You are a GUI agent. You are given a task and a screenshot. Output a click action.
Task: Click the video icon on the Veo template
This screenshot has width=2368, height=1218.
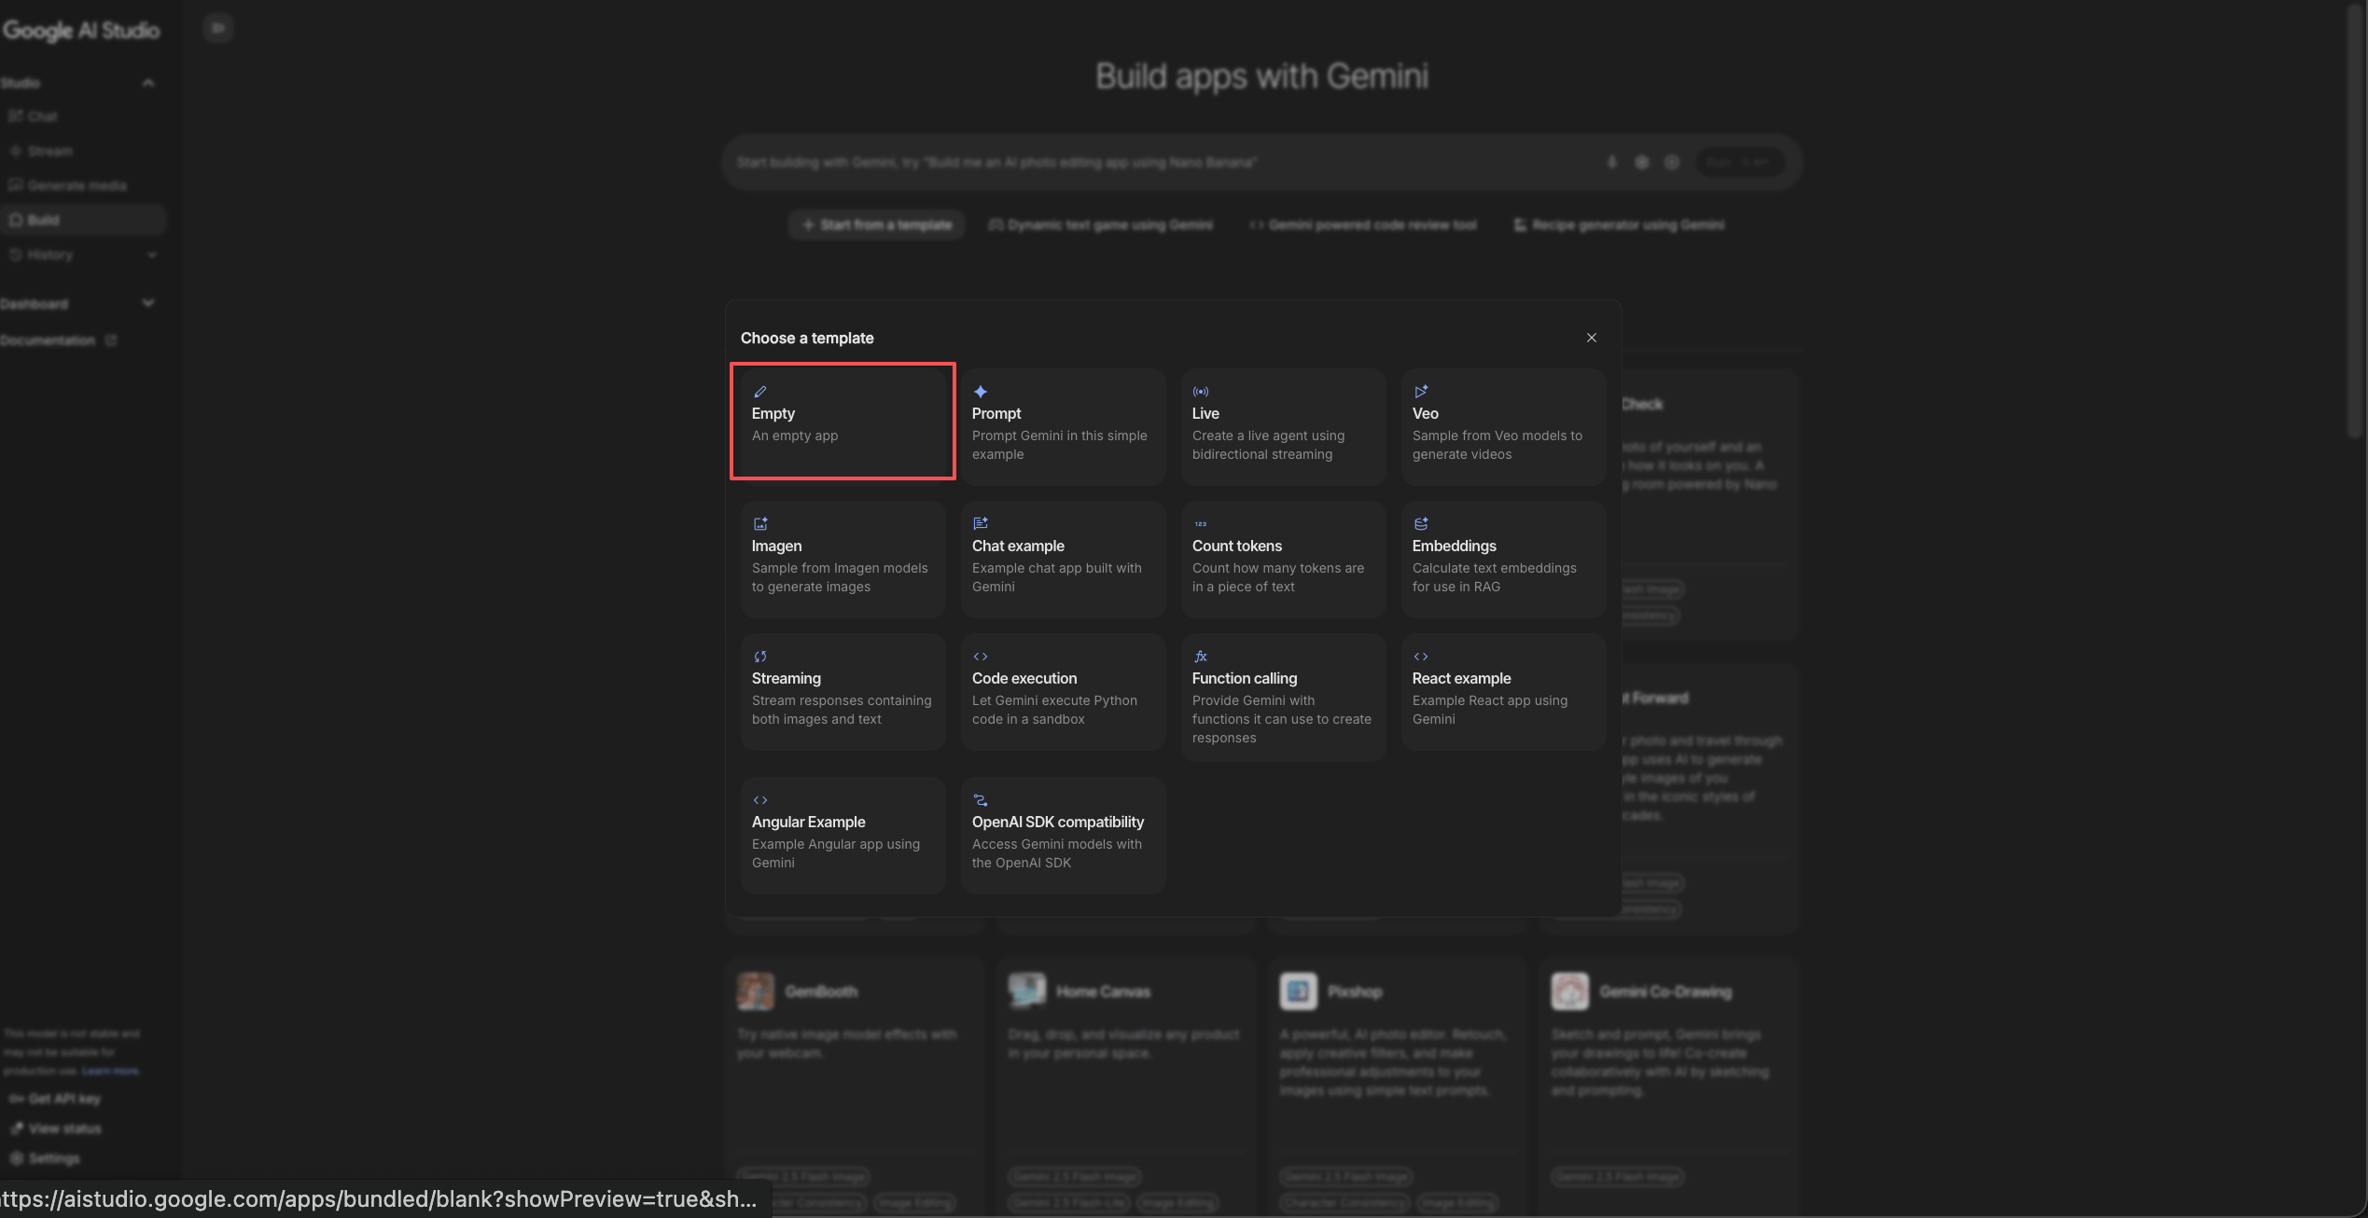pos(1421,392)
